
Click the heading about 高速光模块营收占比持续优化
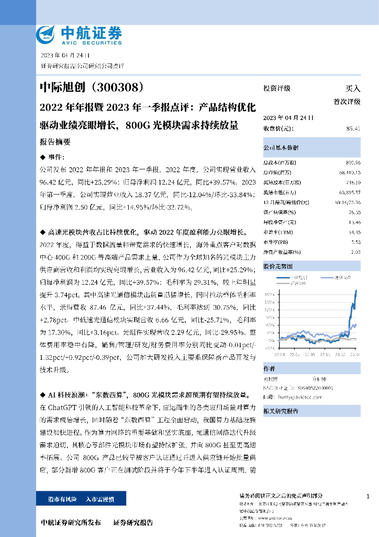(144, 232)
